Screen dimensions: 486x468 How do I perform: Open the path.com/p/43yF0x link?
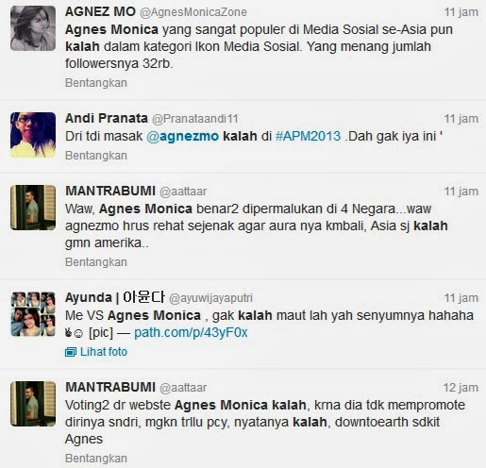click(x=191, y=332)
